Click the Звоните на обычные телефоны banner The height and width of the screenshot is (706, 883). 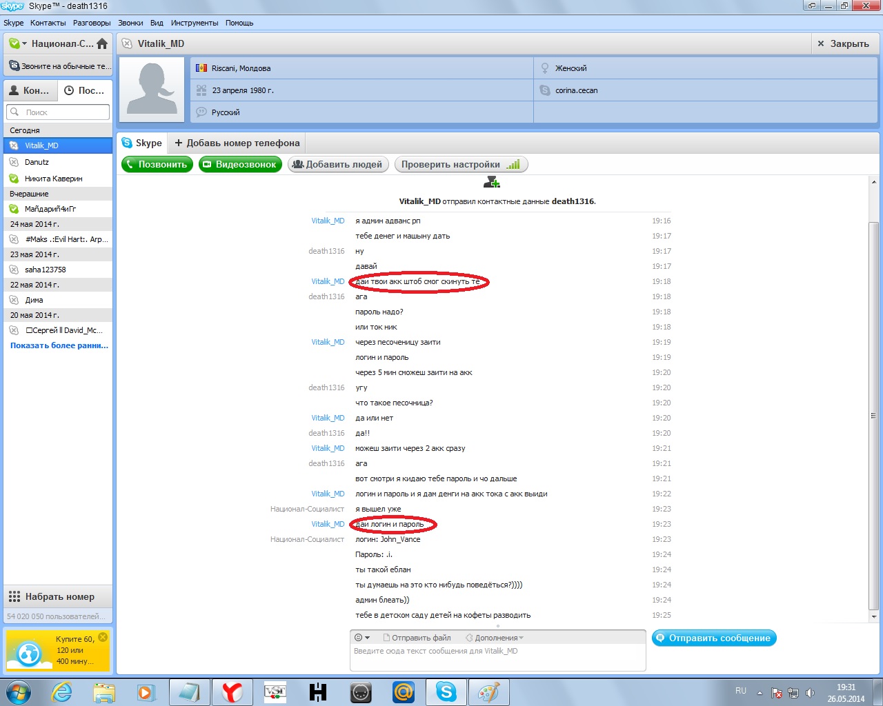click(x=58, y=66)
